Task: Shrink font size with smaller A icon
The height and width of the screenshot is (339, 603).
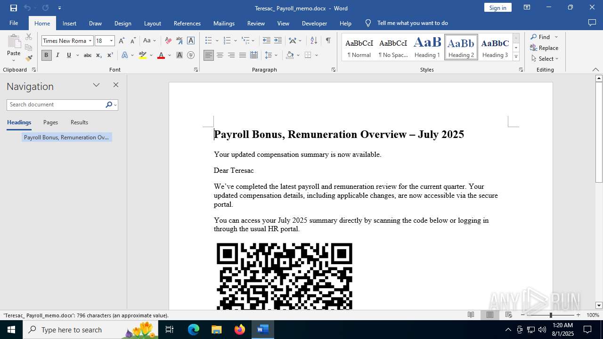Action: 133,40
